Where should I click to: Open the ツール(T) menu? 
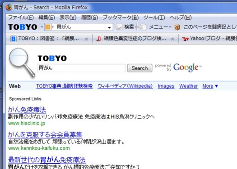154,18
